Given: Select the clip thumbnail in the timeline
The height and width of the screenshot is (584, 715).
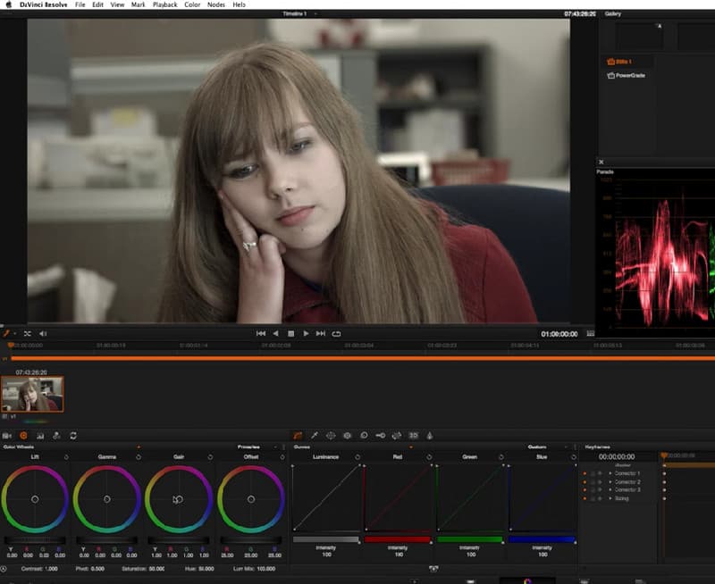Looking at the screenshot, I should pyautogui.click(x=31, y=394).
